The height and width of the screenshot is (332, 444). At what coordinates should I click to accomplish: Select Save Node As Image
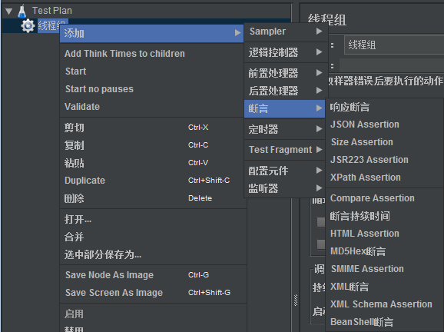pos(153,275)
